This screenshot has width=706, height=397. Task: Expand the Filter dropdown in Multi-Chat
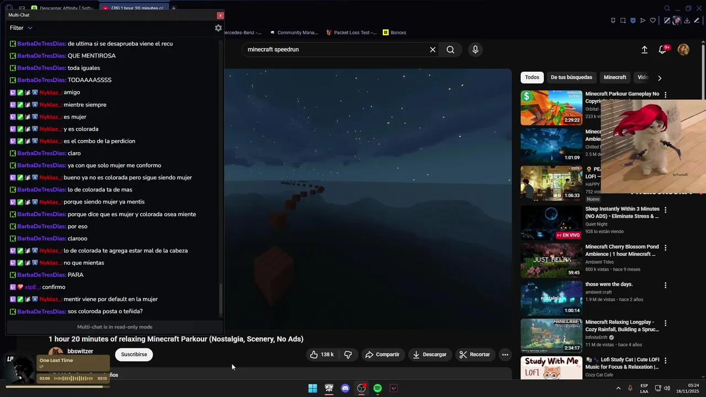(x=21, y=28)
